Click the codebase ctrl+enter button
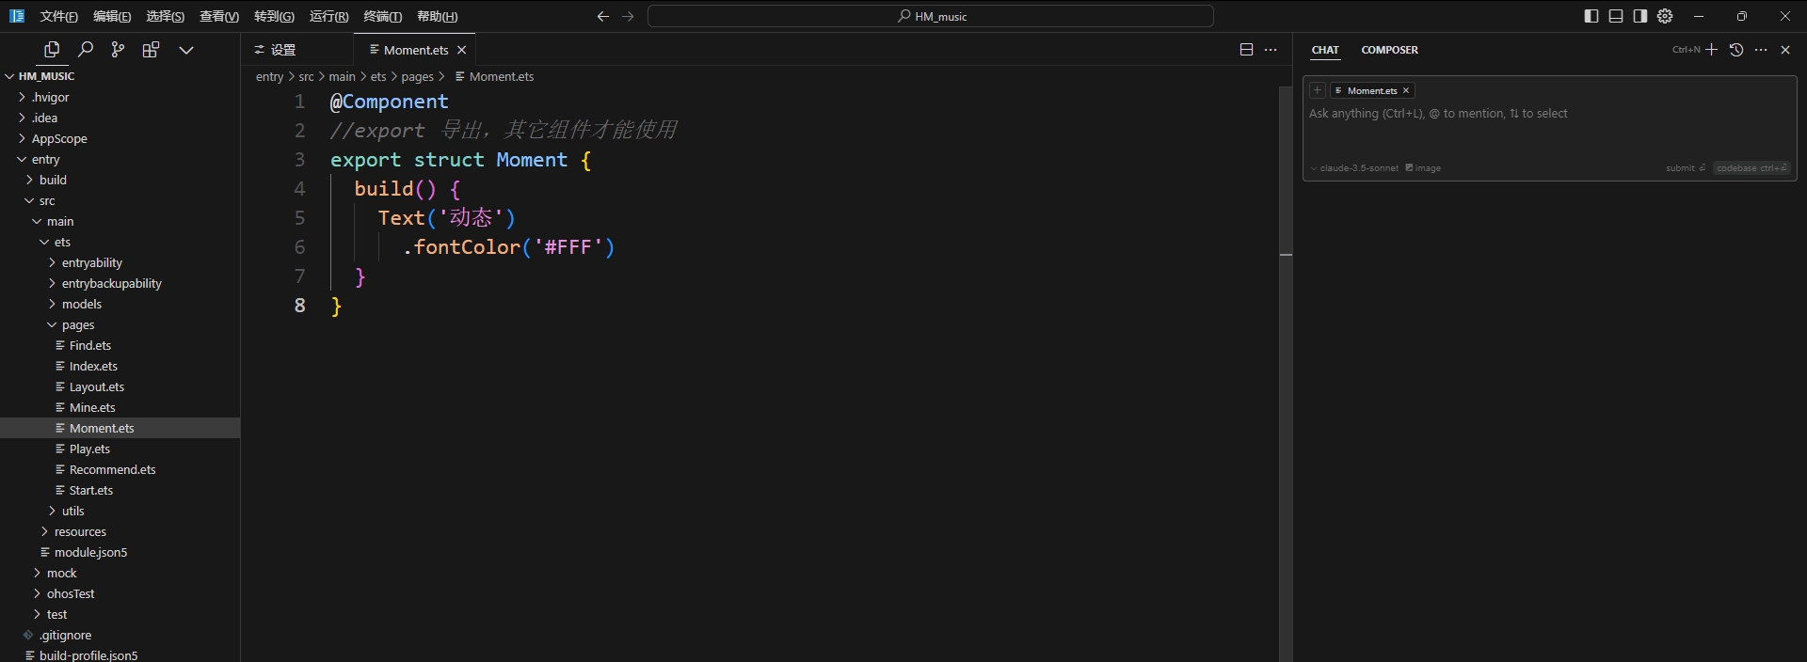This screenshot has height=662, width=1807. 1751,168
